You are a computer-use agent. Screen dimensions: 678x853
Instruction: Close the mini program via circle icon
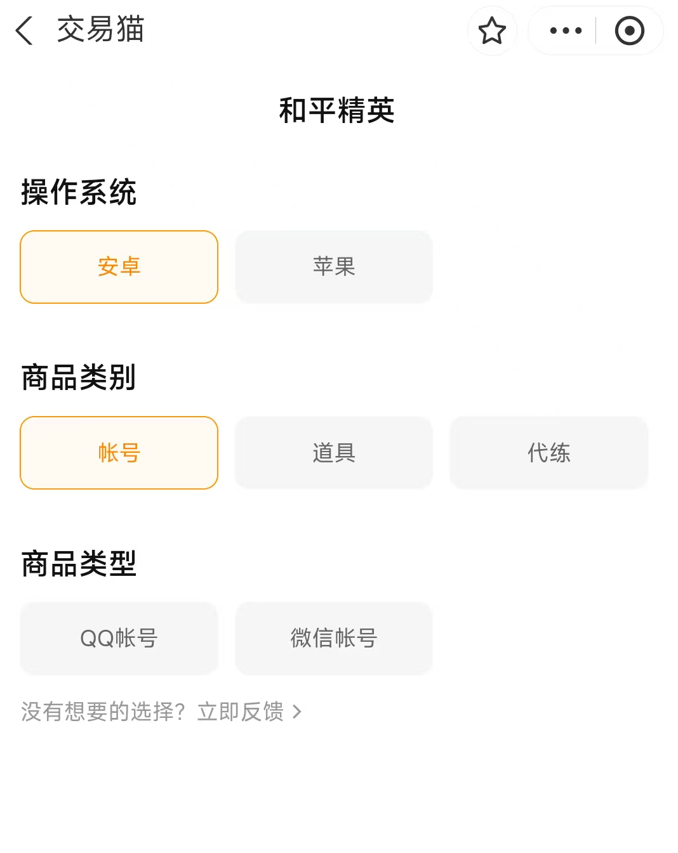pyautogui.click(x=629, y=30)
